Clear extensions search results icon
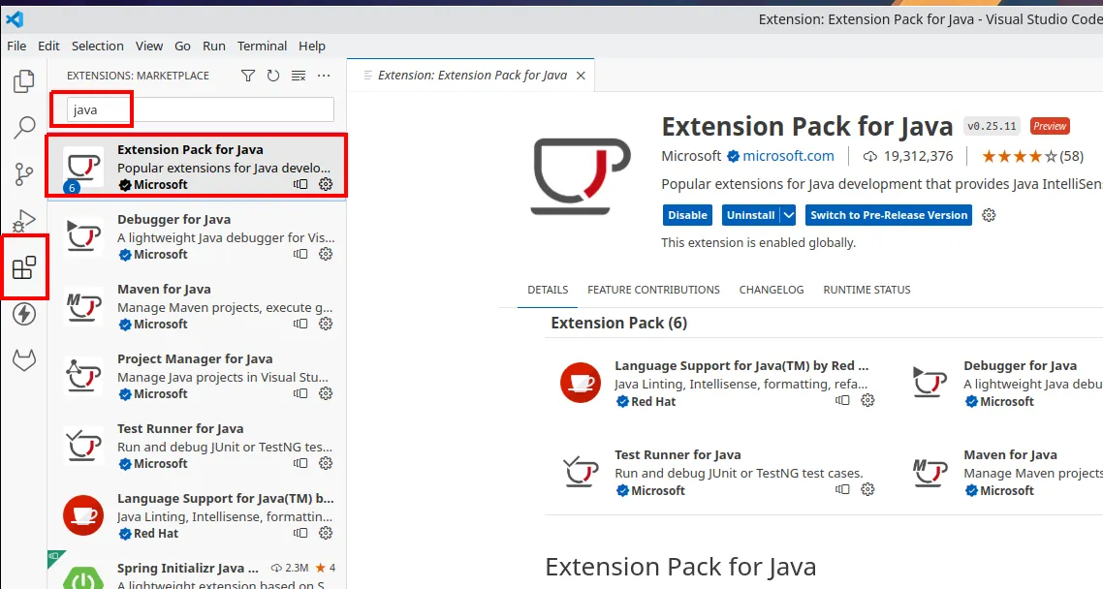This screenshot has width=1103, height=589. (299, 76)
